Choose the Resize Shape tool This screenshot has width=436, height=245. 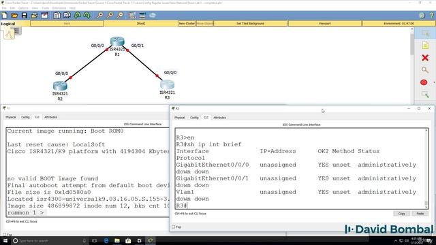425,95
